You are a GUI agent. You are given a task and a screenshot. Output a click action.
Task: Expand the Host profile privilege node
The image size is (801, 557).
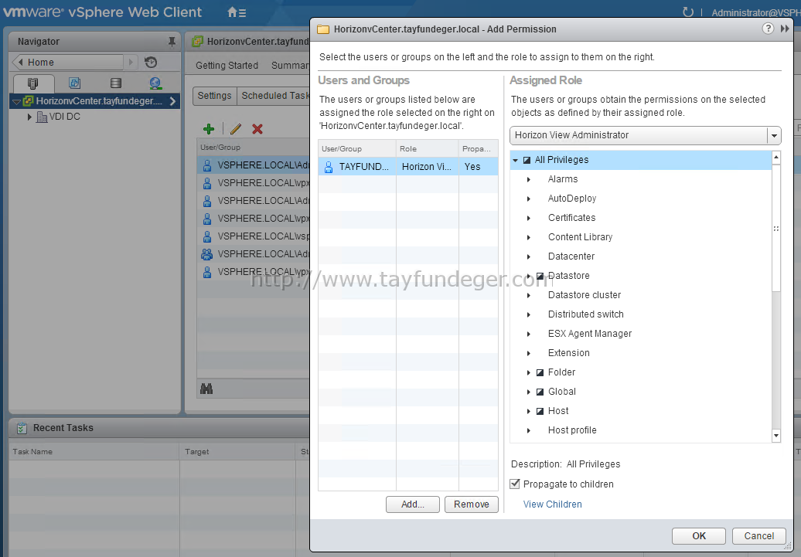[529, 431]
